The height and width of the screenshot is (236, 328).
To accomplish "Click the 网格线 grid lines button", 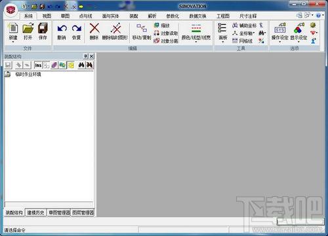I will 242,41.
